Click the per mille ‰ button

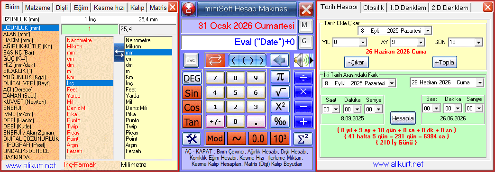pyautogui.click(x=280, y=121)
